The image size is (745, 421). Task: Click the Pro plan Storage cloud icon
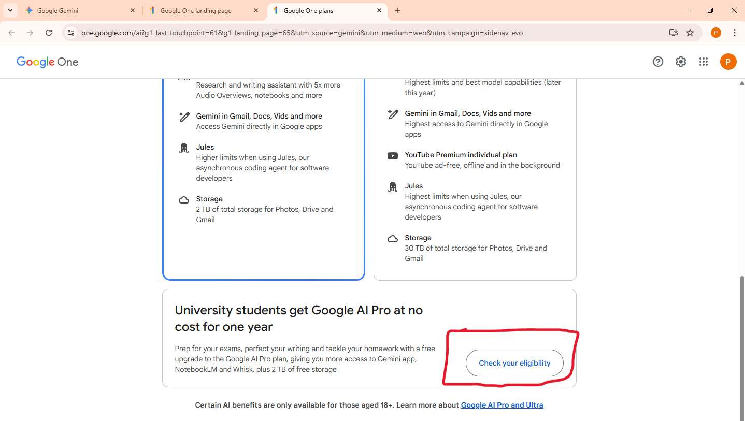tap(184, 200)
